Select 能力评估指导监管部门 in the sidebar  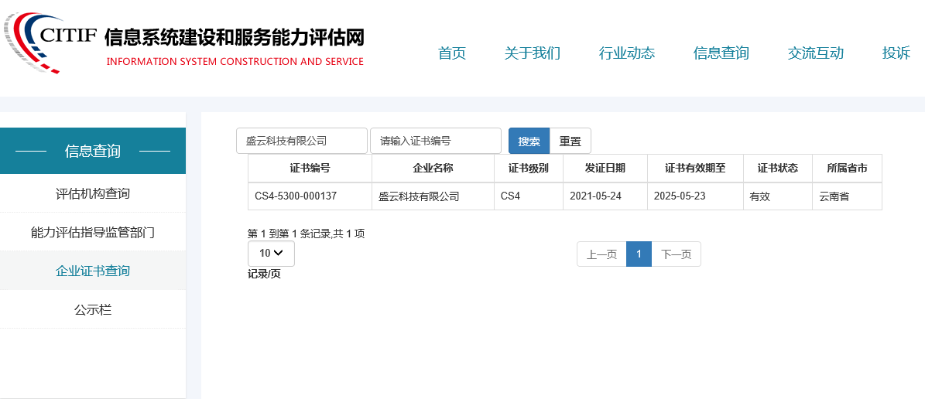pos(93,232)
